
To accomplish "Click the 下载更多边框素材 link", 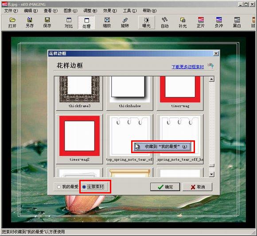I will 188,67.
